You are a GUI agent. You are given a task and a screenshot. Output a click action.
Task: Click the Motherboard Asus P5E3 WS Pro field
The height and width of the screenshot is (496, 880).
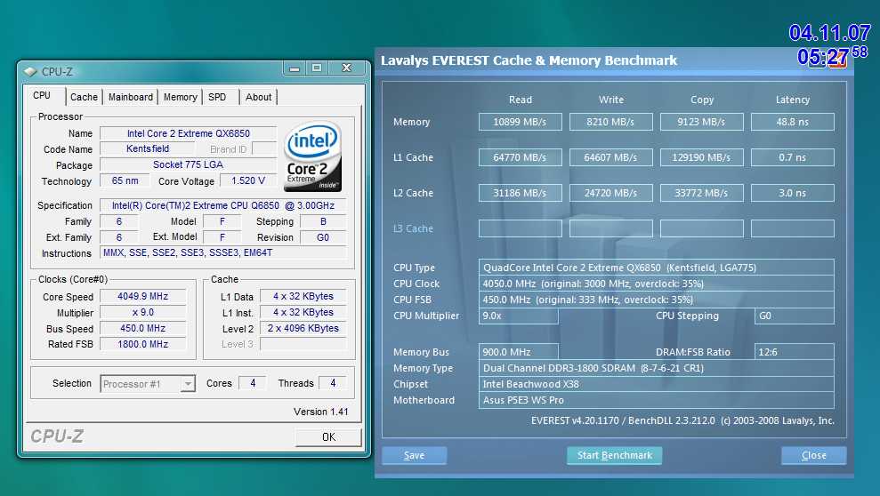coord(656,400)
